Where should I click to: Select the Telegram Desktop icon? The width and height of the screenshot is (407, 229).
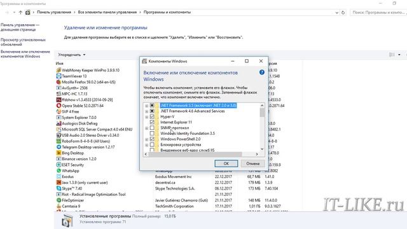pos(59,147)
